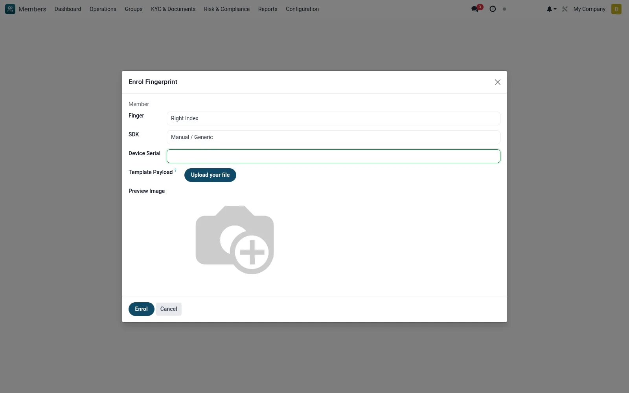Click the Device Serial label
629x393 pixels.
tap(144, 153)
